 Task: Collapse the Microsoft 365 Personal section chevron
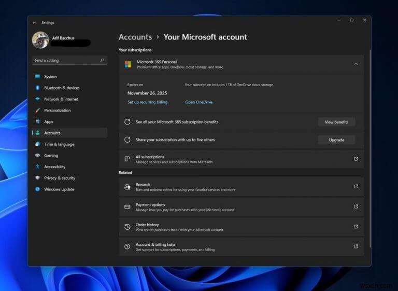point(356,64)
